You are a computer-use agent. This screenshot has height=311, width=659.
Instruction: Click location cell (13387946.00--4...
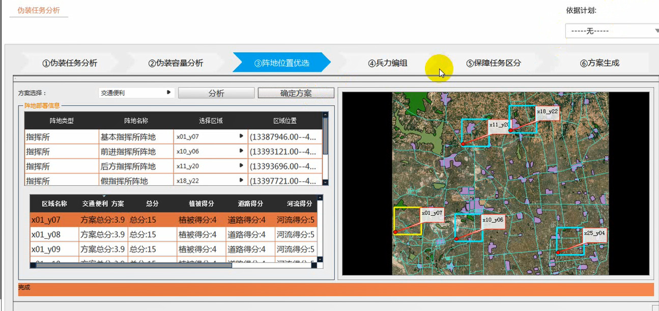(285, 137)
